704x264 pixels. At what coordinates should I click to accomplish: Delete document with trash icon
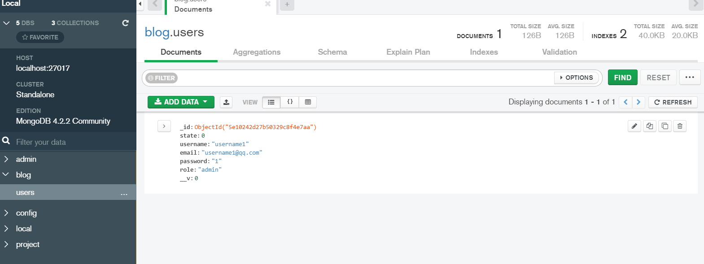tap(680, 126)
